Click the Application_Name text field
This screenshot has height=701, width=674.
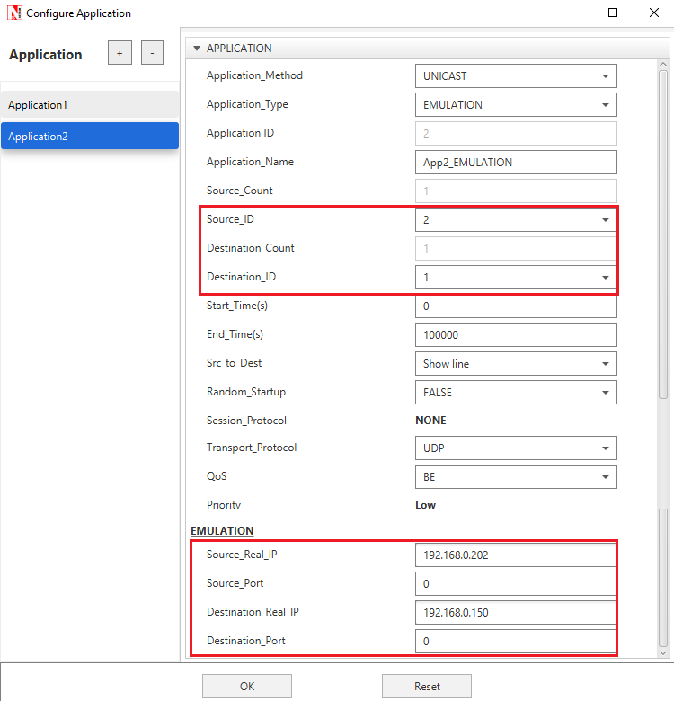pyautogui.click(x=516, y=163)
